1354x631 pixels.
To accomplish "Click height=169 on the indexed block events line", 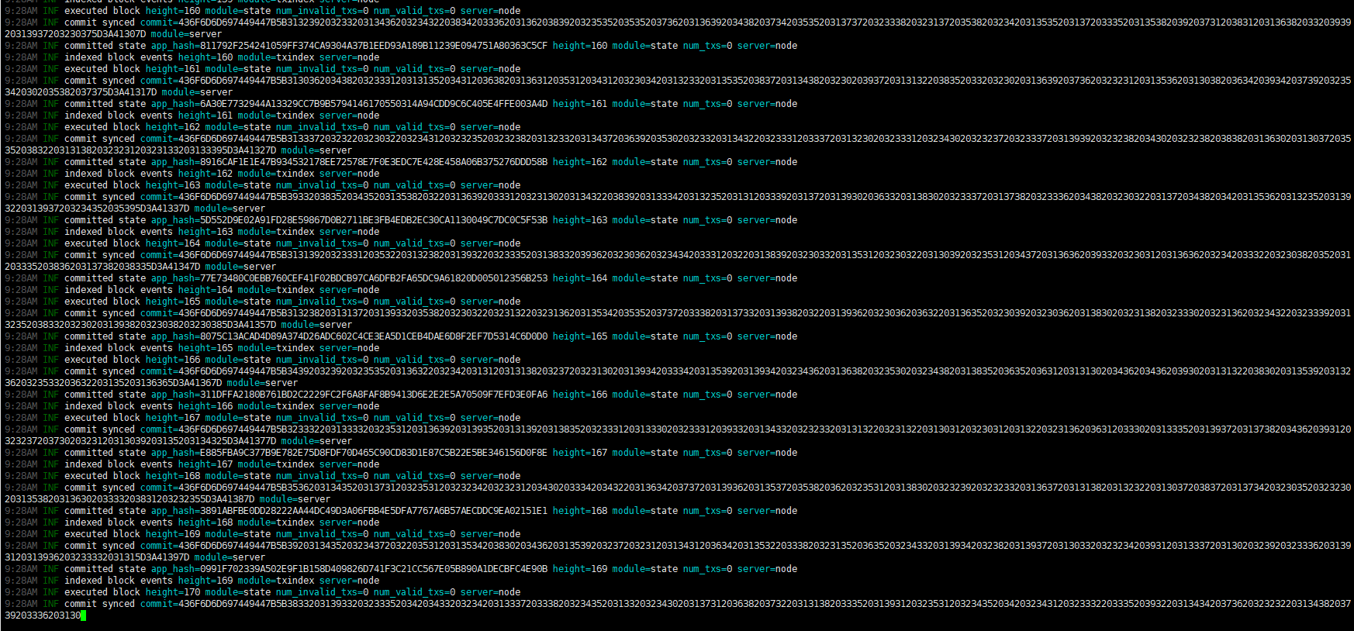I will tap(206, 581).
